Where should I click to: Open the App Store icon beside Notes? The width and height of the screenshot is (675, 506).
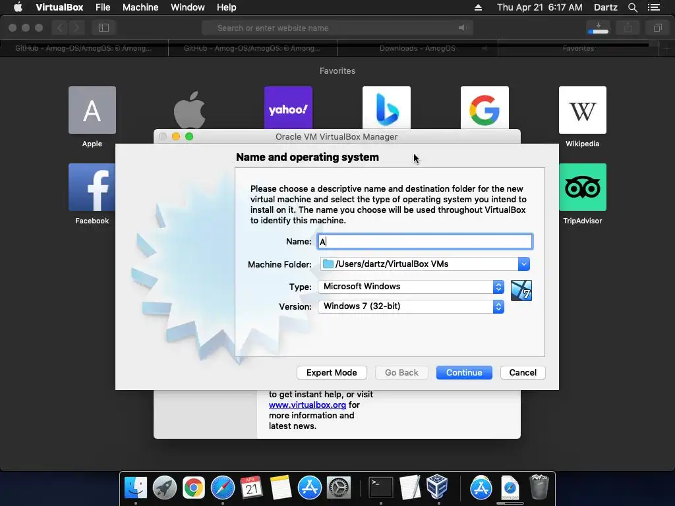[x=310, y=488]
